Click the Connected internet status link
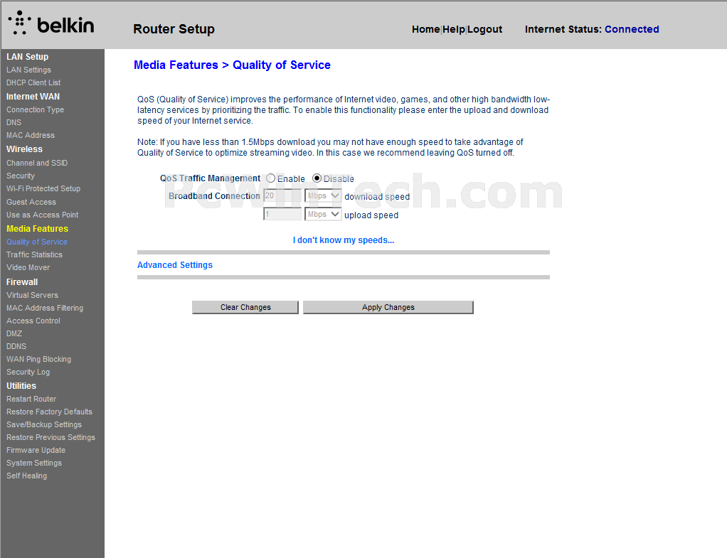Viewport: 727px width, 558px height. (632, 29)
